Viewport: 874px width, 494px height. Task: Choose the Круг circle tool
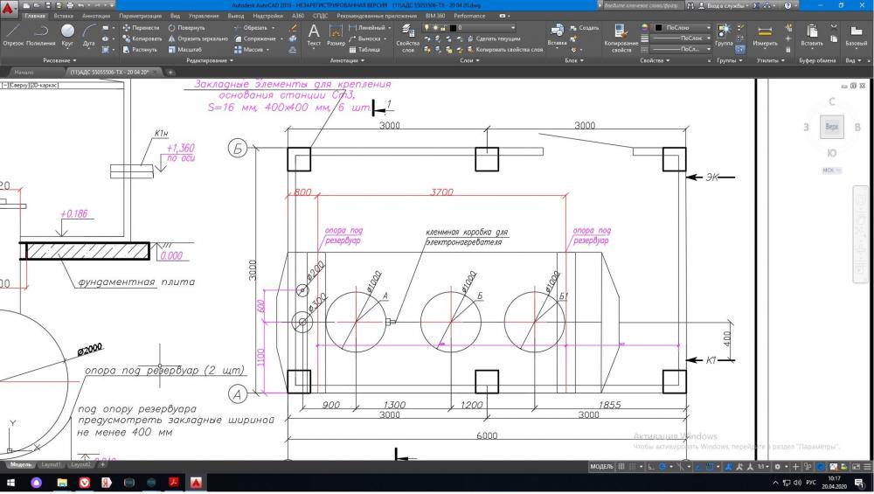click(x=67, y=34)
